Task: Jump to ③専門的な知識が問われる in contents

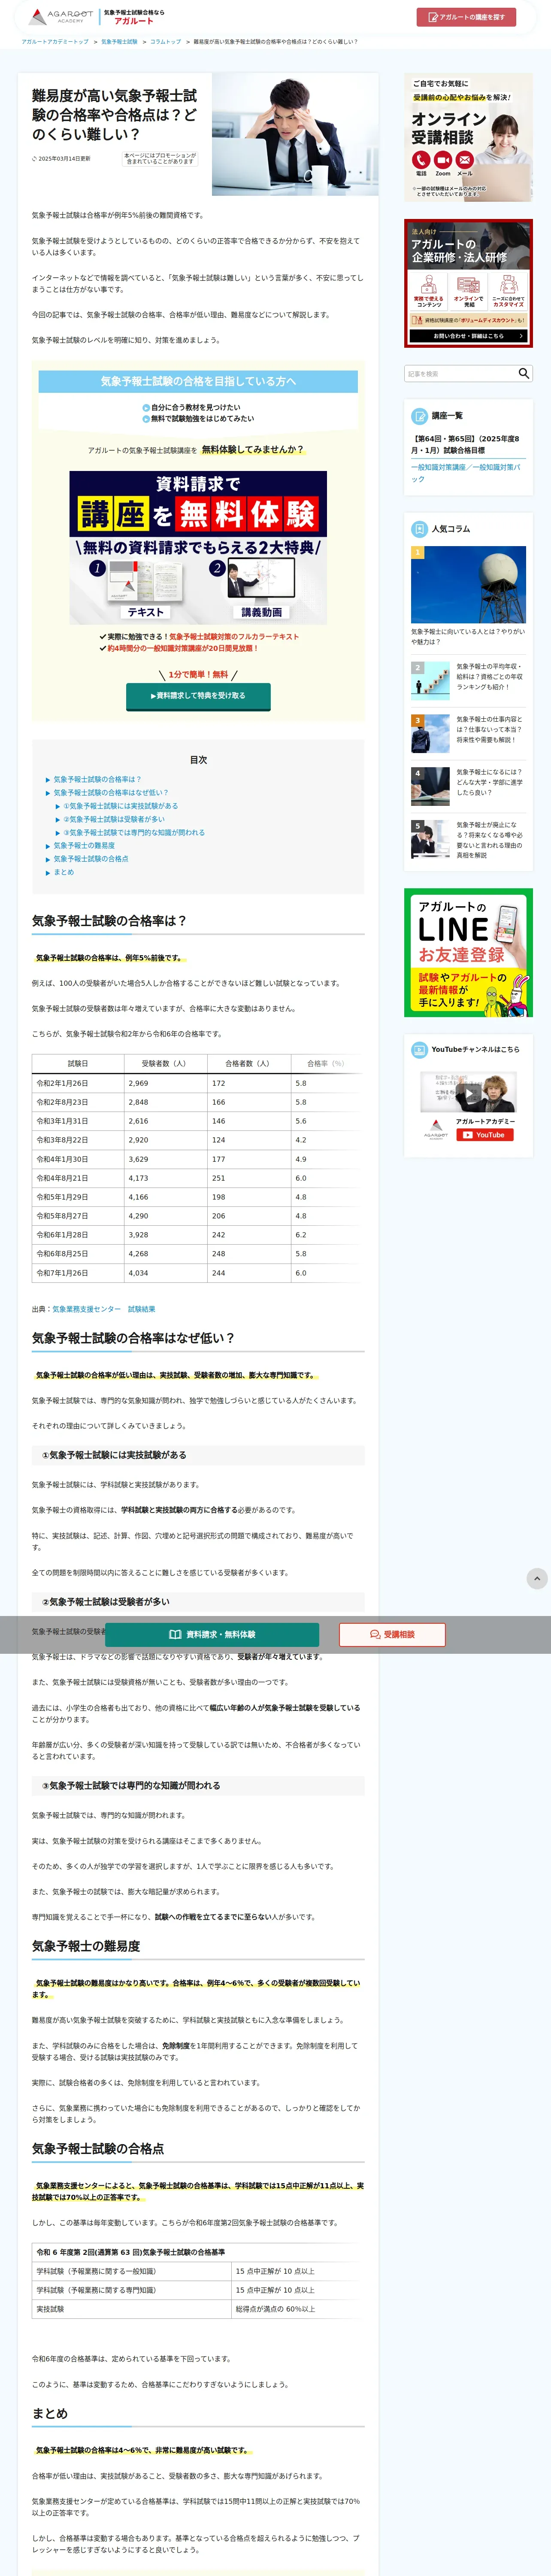Action: [134, 832]
